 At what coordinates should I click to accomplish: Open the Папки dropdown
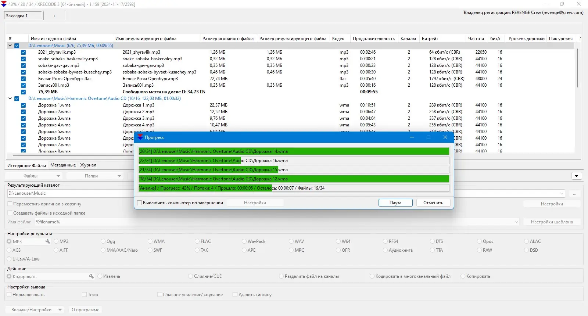click(94, 176)
